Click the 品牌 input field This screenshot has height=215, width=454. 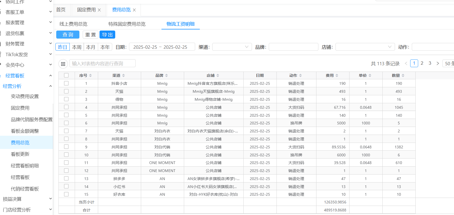(293, 47)
